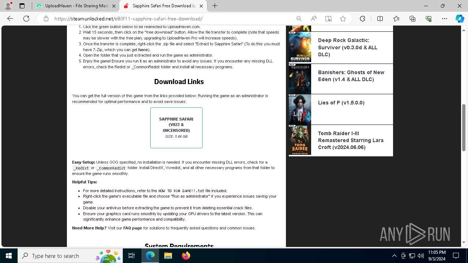Image resolution: width=468 pixels, height=263 pixels.
Task: Click the _CommonRedist code text
Action: [x=112, y=168]
